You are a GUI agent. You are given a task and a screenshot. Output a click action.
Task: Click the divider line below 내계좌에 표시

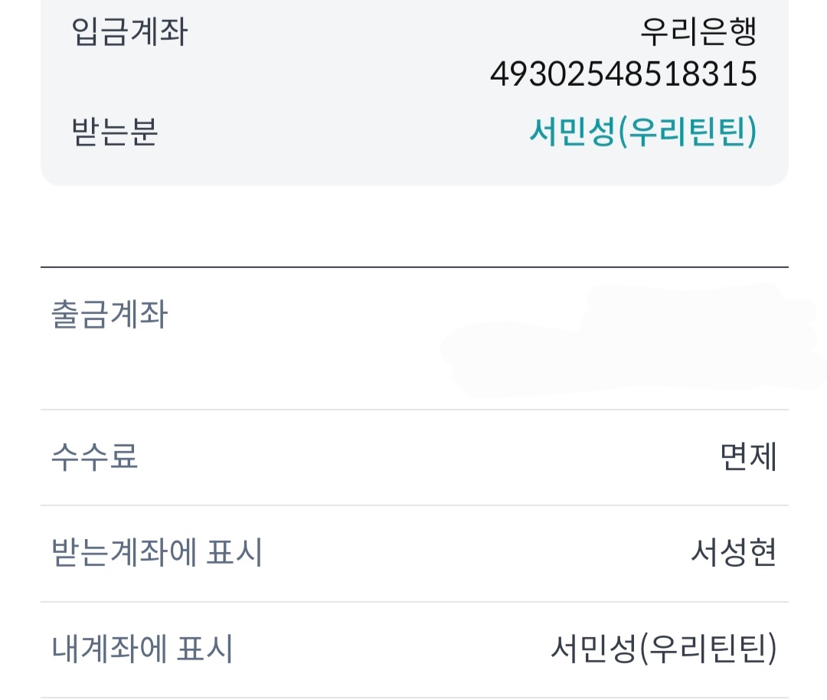413,697
